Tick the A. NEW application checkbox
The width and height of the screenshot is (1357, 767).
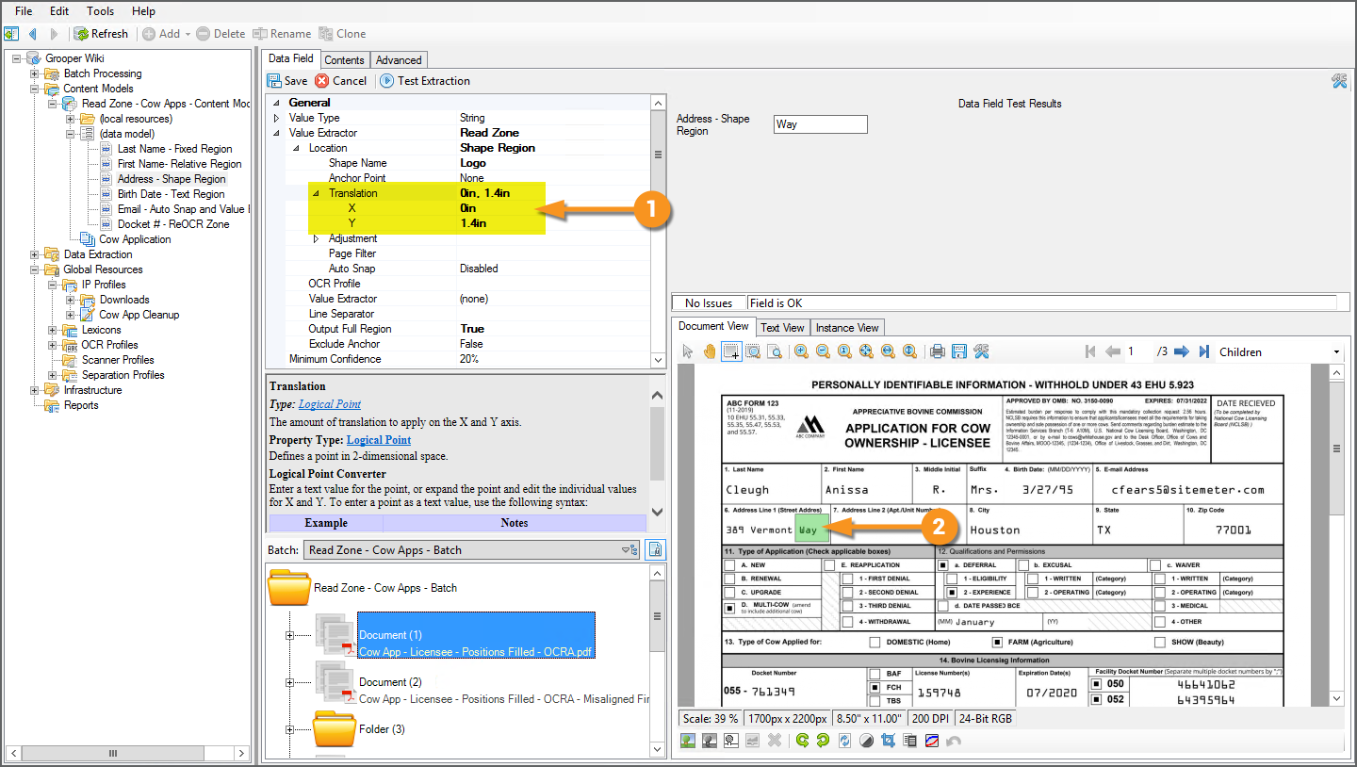pos(729,565)
